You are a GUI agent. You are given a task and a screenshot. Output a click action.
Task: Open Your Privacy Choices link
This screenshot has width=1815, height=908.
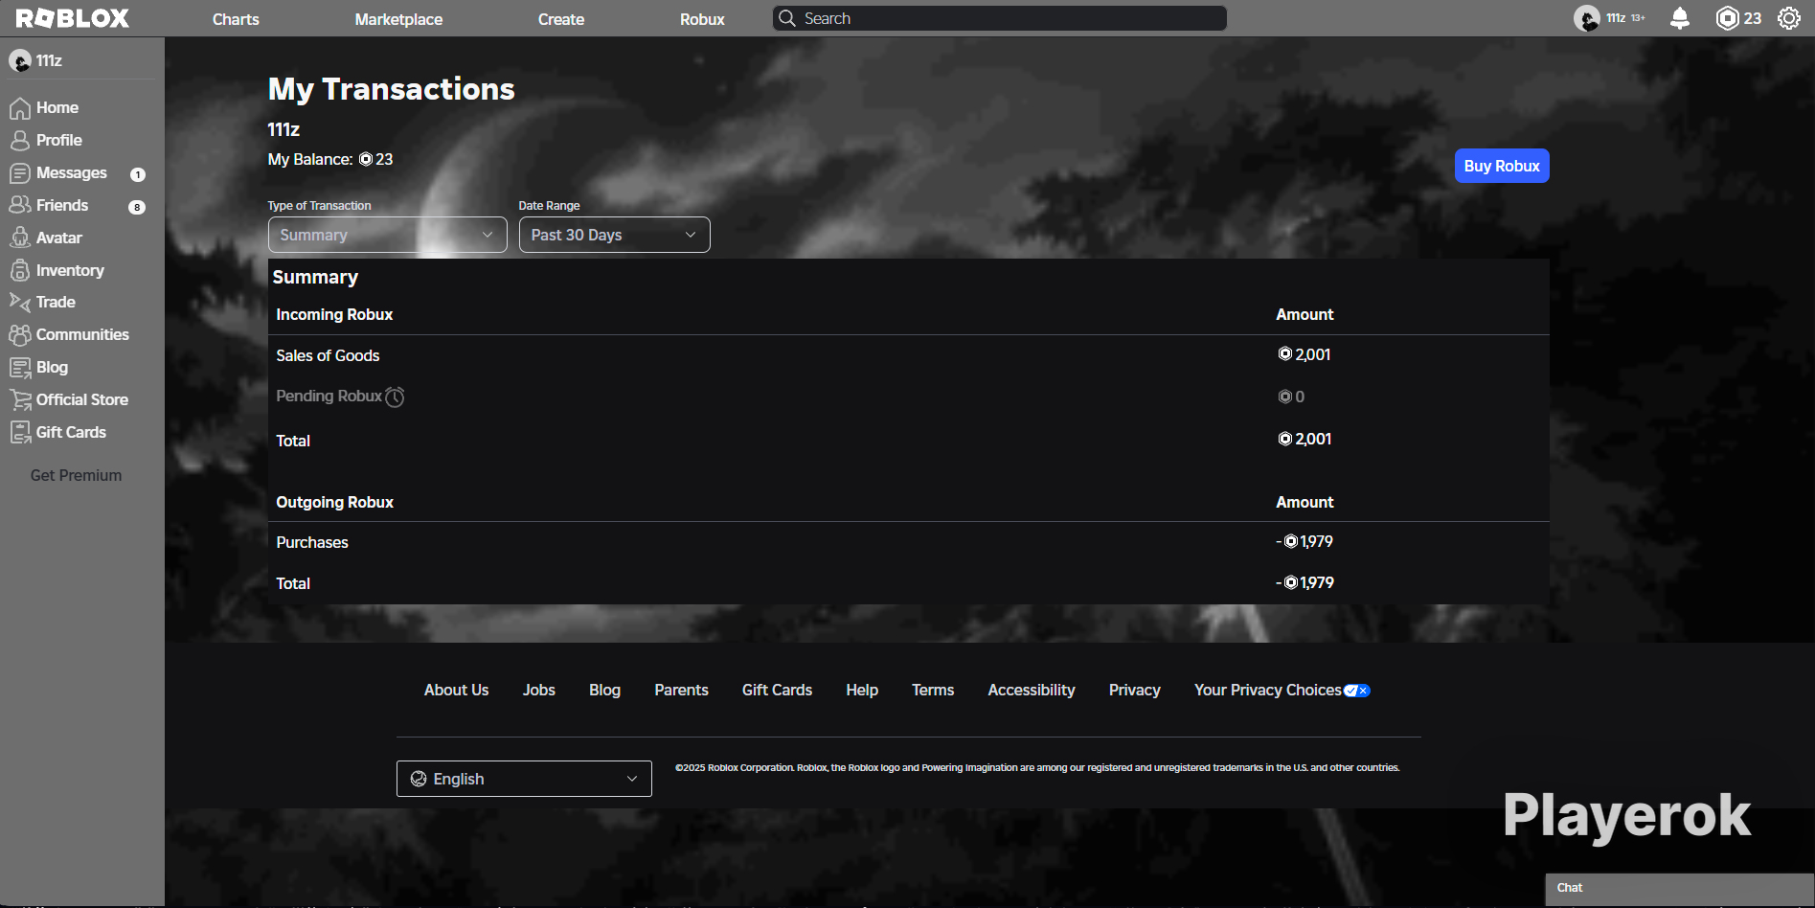click(x=1268, y=690)
